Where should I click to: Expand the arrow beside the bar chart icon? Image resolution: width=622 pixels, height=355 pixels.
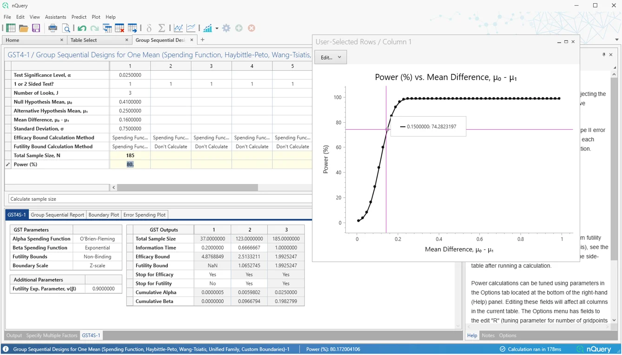(x=217, y=28)
